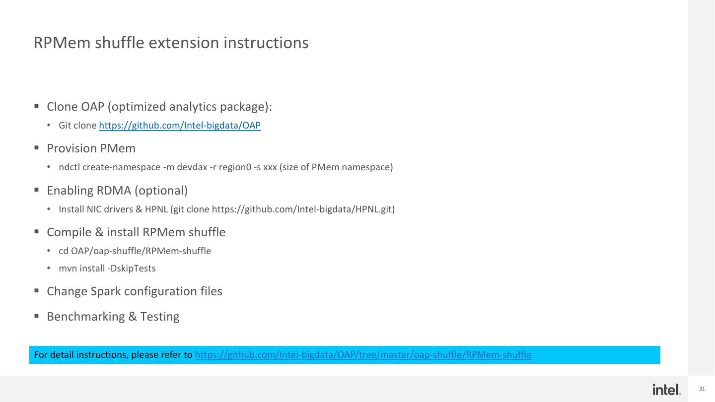Click the 'For detail instructions, please refer to' text

(x=113, y=355)
